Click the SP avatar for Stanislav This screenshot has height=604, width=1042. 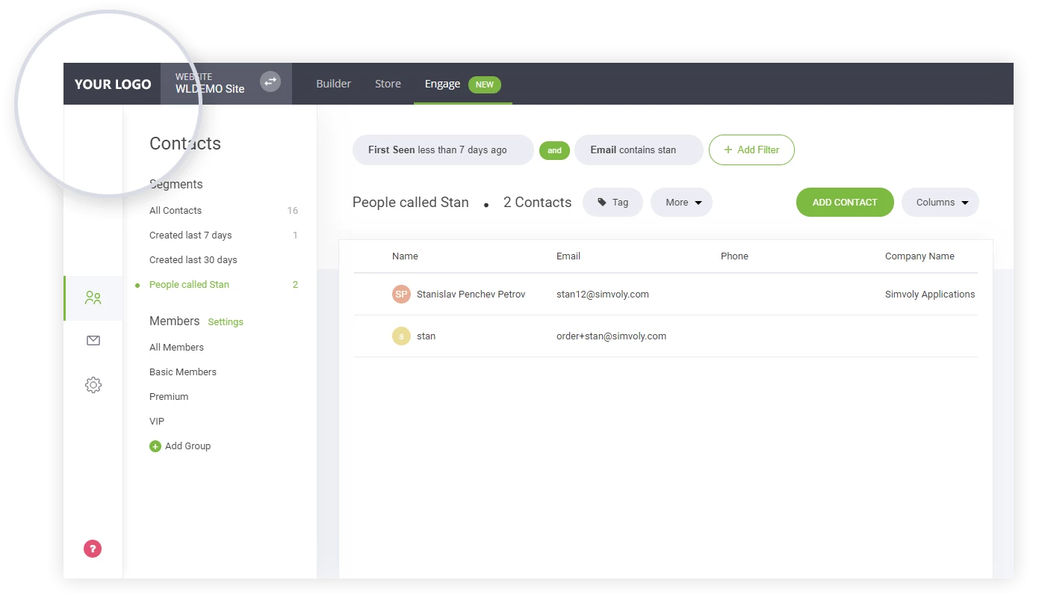401,295
